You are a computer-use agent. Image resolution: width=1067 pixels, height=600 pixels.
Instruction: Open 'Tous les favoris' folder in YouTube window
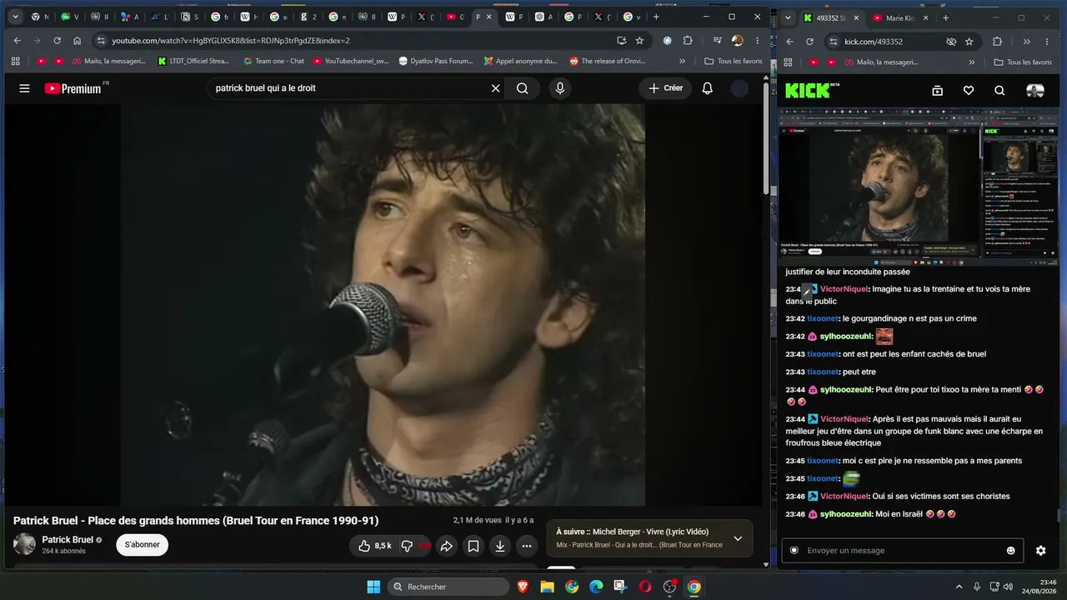[x=734, y=61]
